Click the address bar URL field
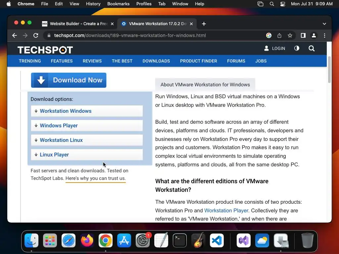Image resolution: width=339 pixels, height=254 pixels. [x=130, y=35]
